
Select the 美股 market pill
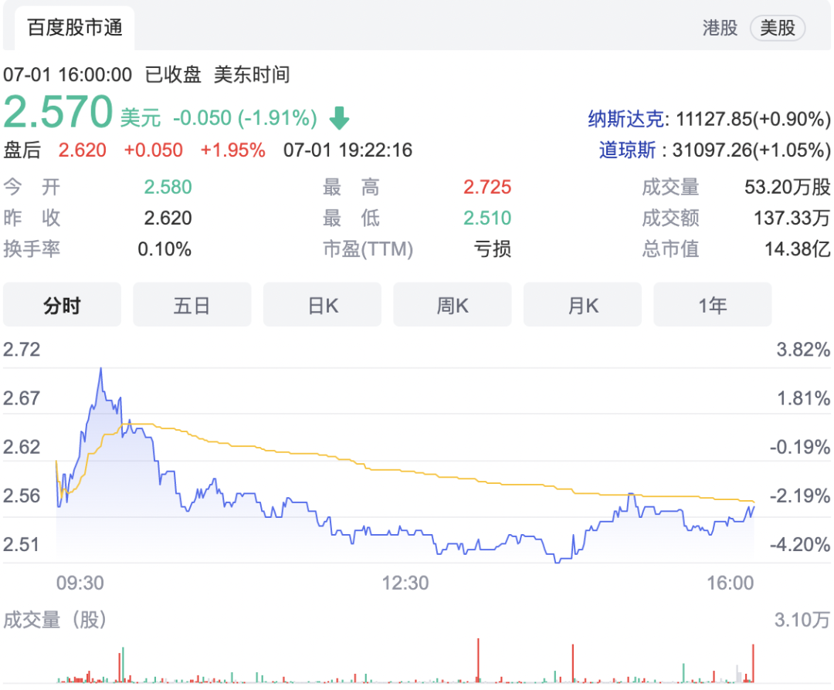(x=777, y=29)
